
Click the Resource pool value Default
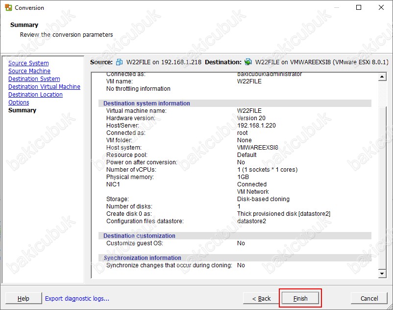(x=247, y=155)
